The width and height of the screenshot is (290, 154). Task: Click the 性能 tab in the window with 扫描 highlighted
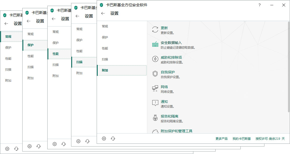[x=79, y=51]
